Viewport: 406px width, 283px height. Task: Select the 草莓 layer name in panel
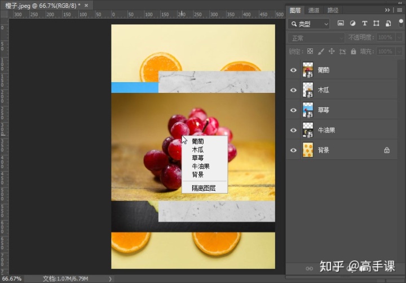pos(324,110)
